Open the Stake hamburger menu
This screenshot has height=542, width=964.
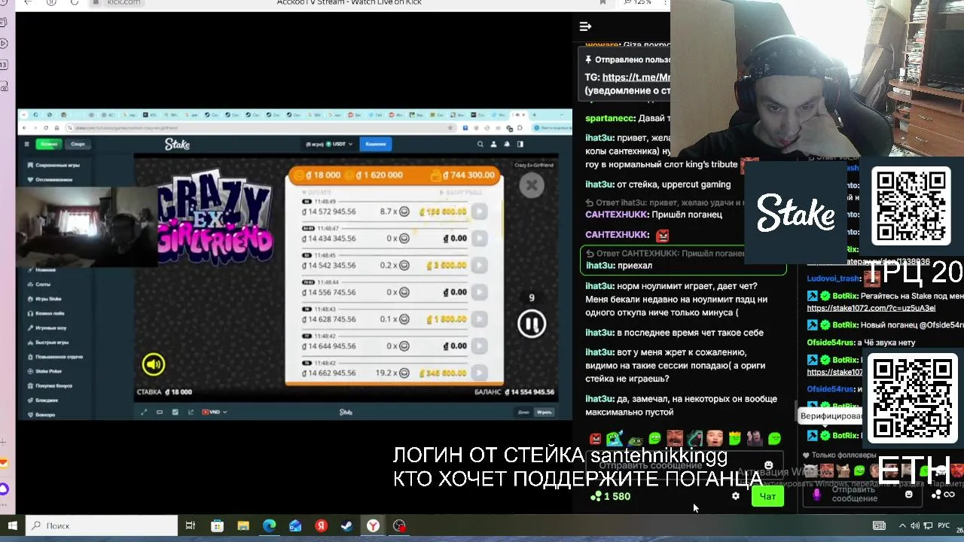(x=27, y=144)
